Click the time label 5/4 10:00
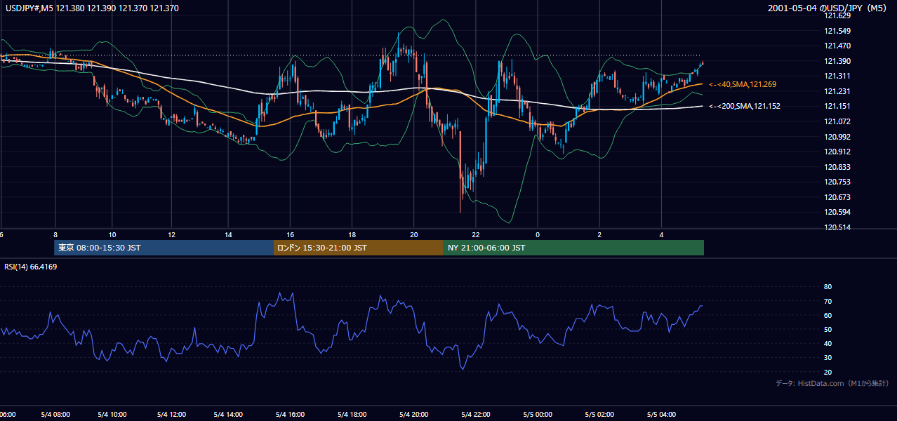Image resolution: width=897 pixels, height=421 pixels. pos(113,415)
